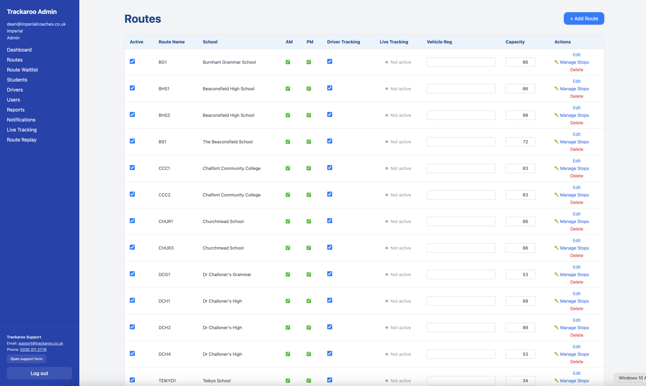Disable Driver Tracking for CHUR1 route
646x386 pixels.
[330, 220]
